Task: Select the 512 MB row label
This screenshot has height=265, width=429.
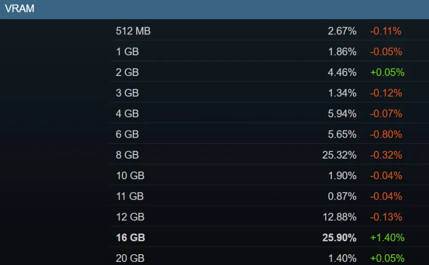Action: pyautogui.click(x=133, y=31)
